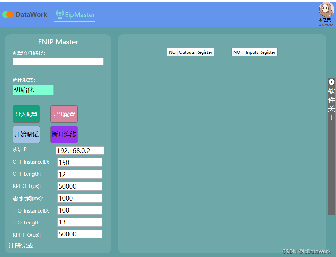This screenshot has width=336, height=257.
Task: Click the 导入配置 button
Action: pyautogui.click(x=26, y=114)
